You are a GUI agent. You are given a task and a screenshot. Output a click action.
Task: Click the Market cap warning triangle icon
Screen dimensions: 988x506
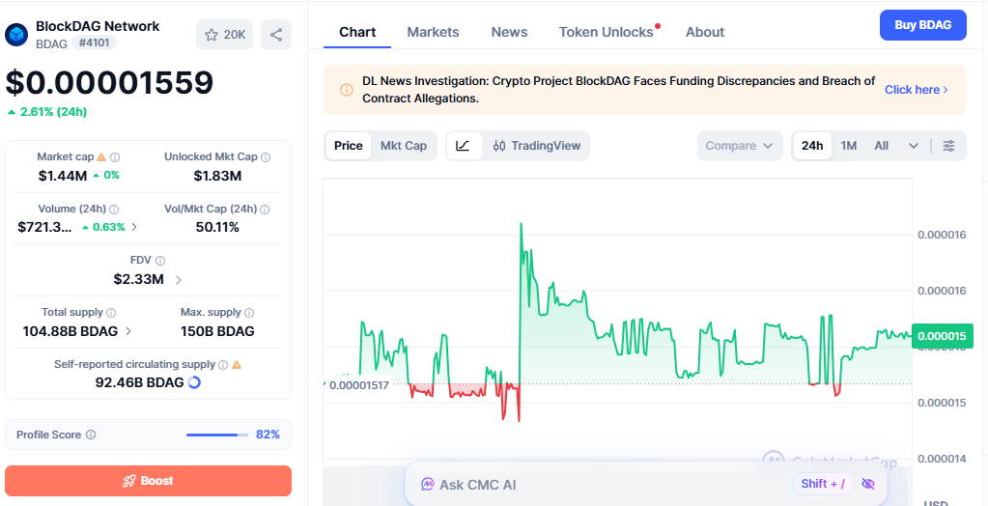[101, 156]
